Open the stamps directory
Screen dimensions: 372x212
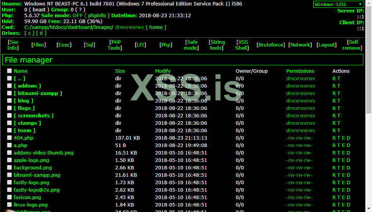click(27, 123)
